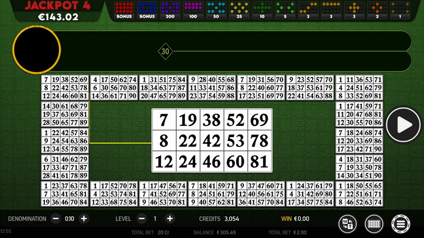Viewport: 424px width, 238px height.
Task: Start the bingo round with play button
Action: click(403, 125)
